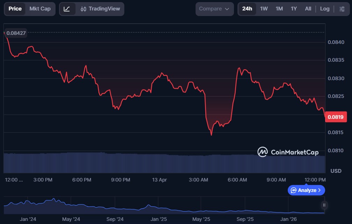
Task: Click the CoinMarketCap logo watermark
Action: pos(288,152)
